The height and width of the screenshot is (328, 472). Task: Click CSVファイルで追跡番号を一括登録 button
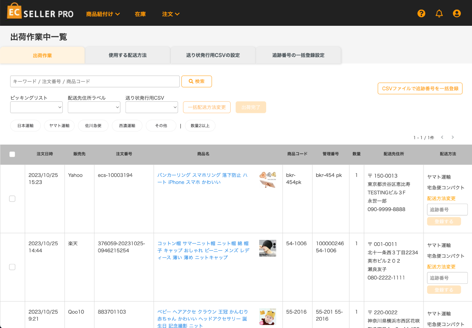(420, 89)
